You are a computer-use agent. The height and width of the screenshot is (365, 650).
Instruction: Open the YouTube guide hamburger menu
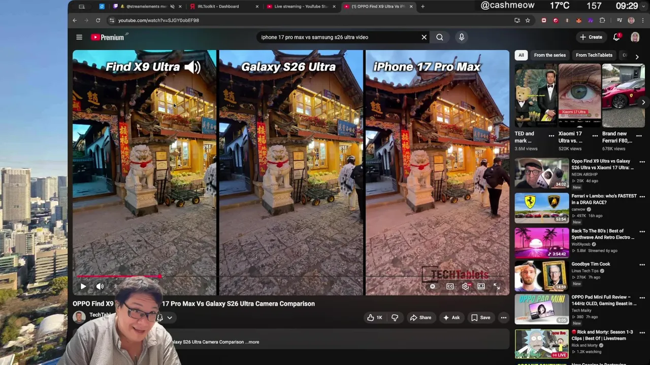tap(79, 37)
